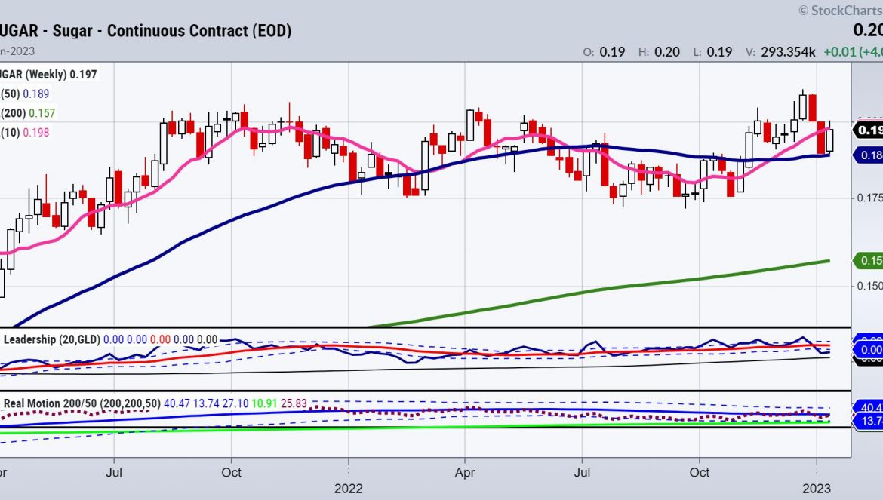Click the green 200-week moving average line
883x500 pixels.
597,290
